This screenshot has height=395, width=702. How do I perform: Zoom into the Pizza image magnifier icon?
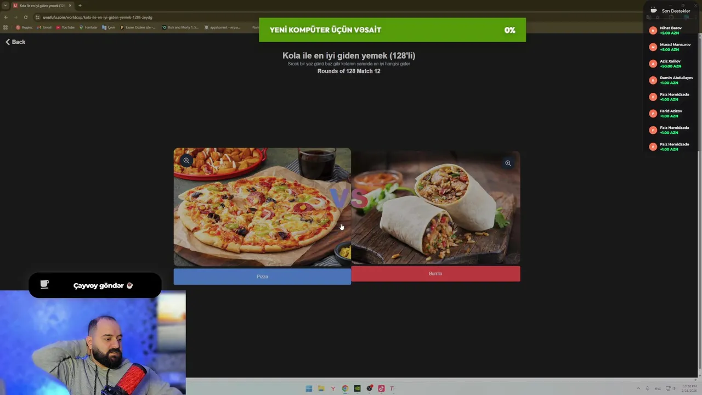pos(186,161)
